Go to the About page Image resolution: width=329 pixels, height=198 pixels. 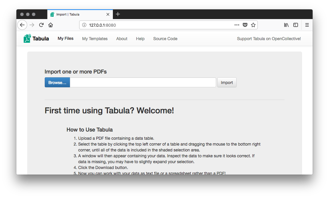point(122,39)
